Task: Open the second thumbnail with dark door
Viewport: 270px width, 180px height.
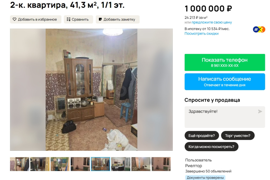Action: click(x=40, y=164)
